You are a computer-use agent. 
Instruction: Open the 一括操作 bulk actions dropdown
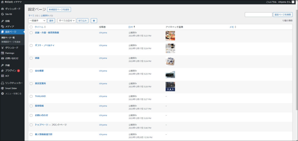[x=37, y=21]
